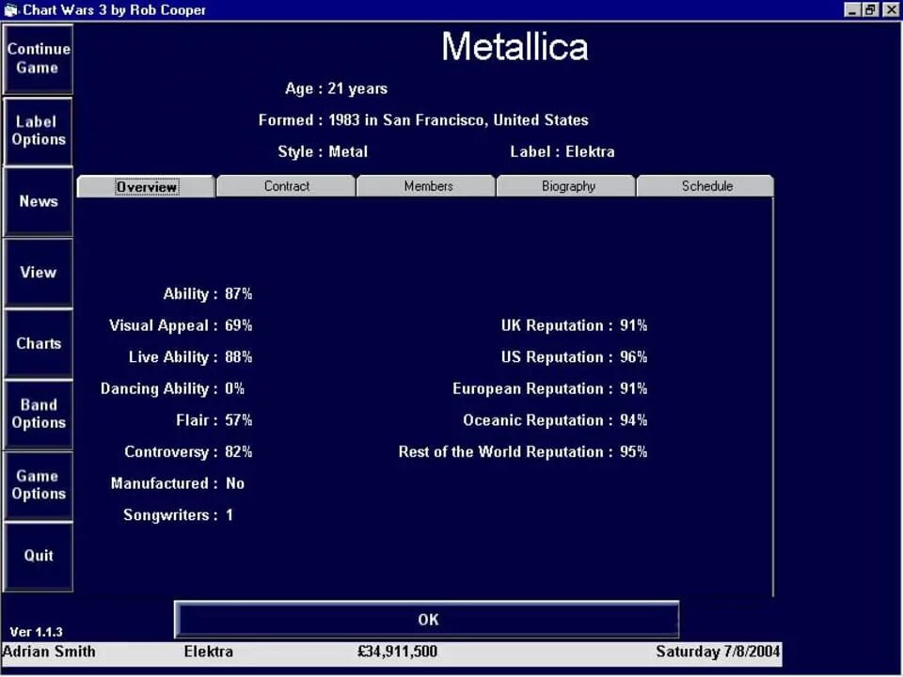Open the Charts screen
The height and width of the screenshot is (677, 903).
(38, 342)
